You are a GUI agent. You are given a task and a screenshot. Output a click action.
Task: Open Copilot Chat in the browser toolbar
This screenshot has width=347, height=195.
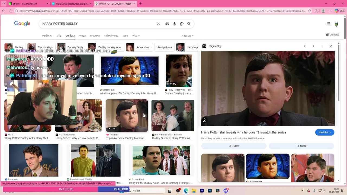339,11
